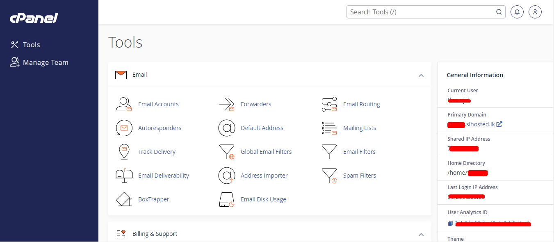Click the notifications bell icon
The height and width of the screenshot is (242, 554).
[x=517, y=12]
